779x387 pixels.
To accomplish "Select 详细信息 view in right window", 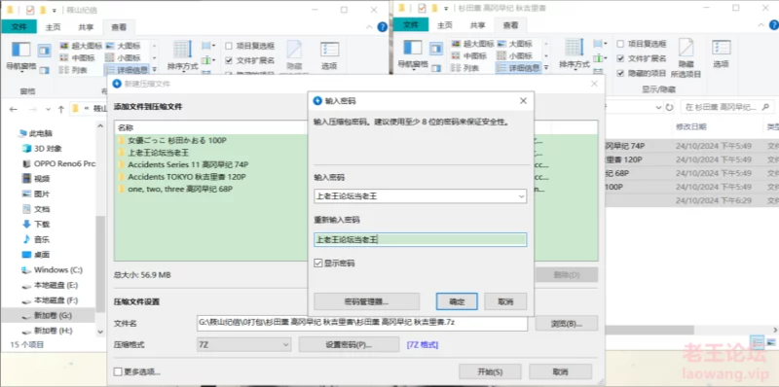I will [519, 68].
